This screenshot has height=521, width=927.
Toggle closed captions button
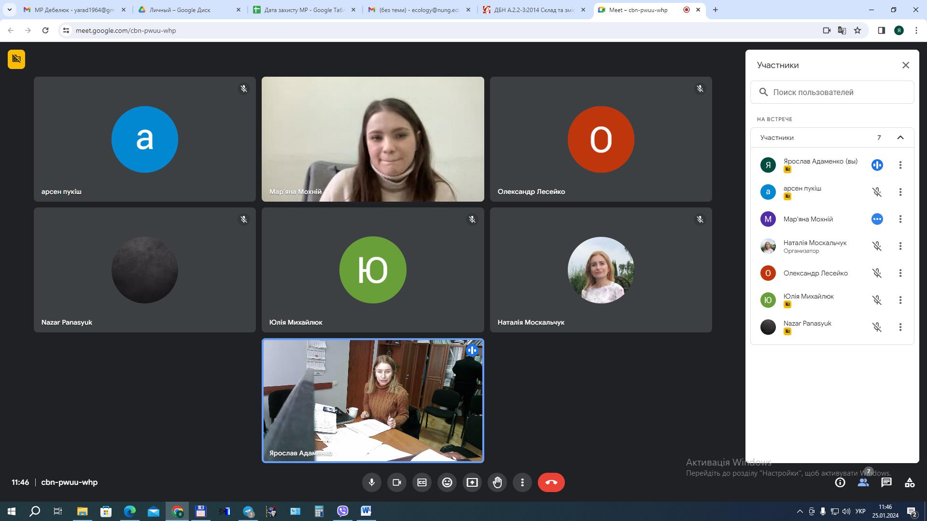tap(422, 482)
